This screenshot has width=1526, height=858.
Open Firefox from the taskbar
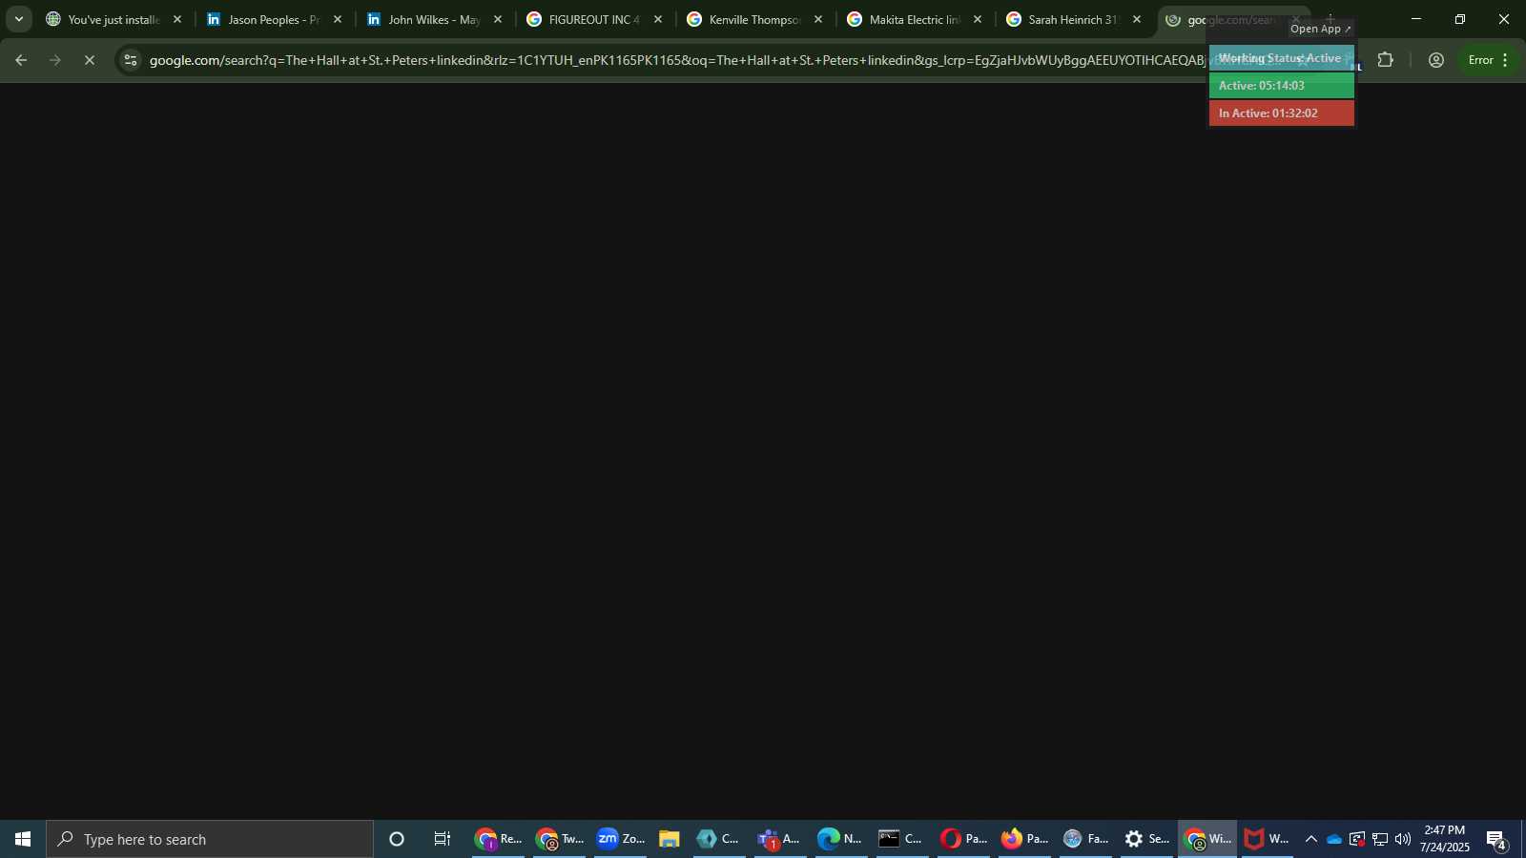(1023, 839)
